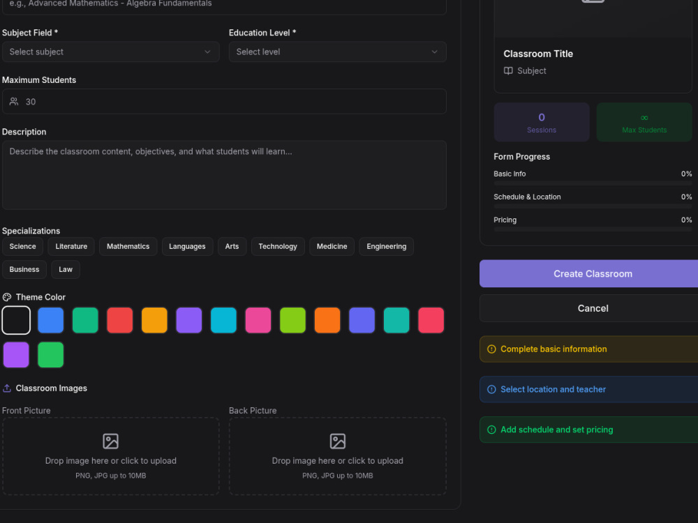Click the book icon next to Subject
The height and width of the screenshot is (523, 698).
[x=508, y=70]
